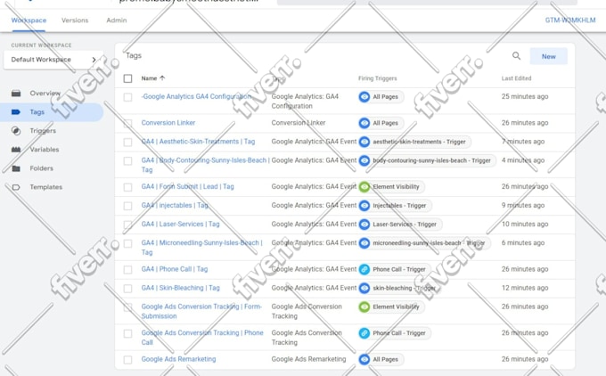
Task: Click the Tags icon in sidebar
Action: click(x=16, y=112)
